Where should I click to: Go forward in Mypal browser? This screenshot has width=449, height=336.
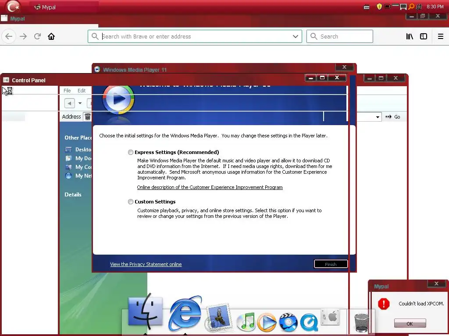[23, 37]
